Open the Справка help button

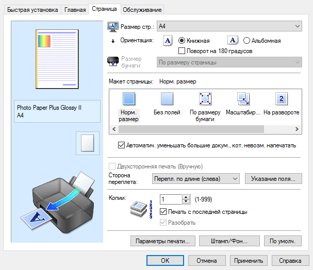click(x=290, y=260)
